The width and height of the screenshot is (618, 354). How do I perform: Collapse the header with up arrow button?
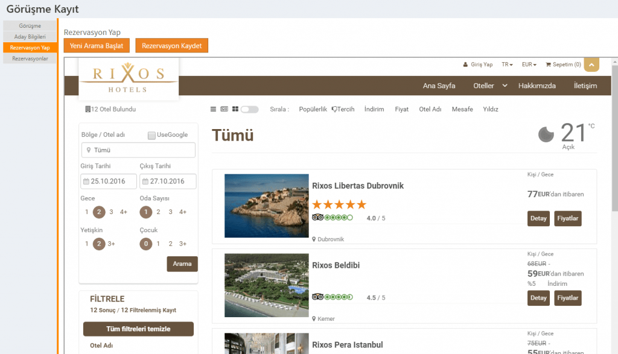pos(591,65)
